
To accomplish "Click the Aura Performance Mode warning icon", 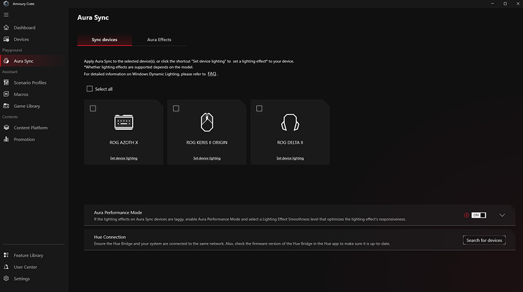I will coord(467,215).
